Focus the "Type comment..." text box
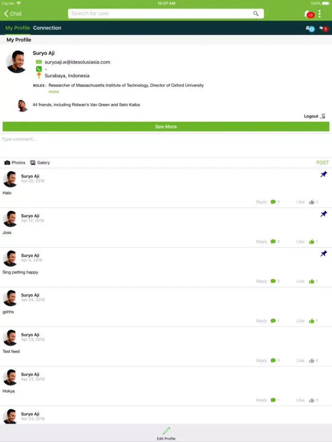332x442 pixels. click(166, 145)
